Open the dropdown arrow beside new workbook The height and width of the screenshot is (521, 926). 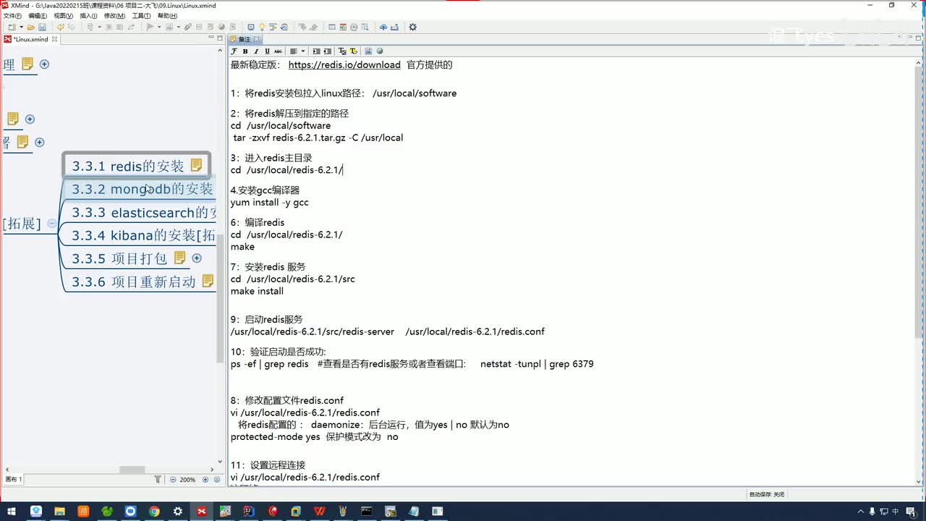click(x=21, y=27)
